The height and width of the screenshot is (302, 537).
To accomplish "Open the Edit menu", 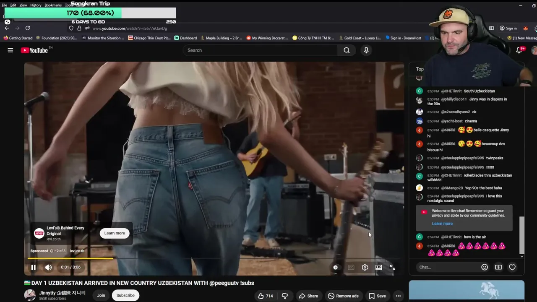I will click(x=13, y=5).
